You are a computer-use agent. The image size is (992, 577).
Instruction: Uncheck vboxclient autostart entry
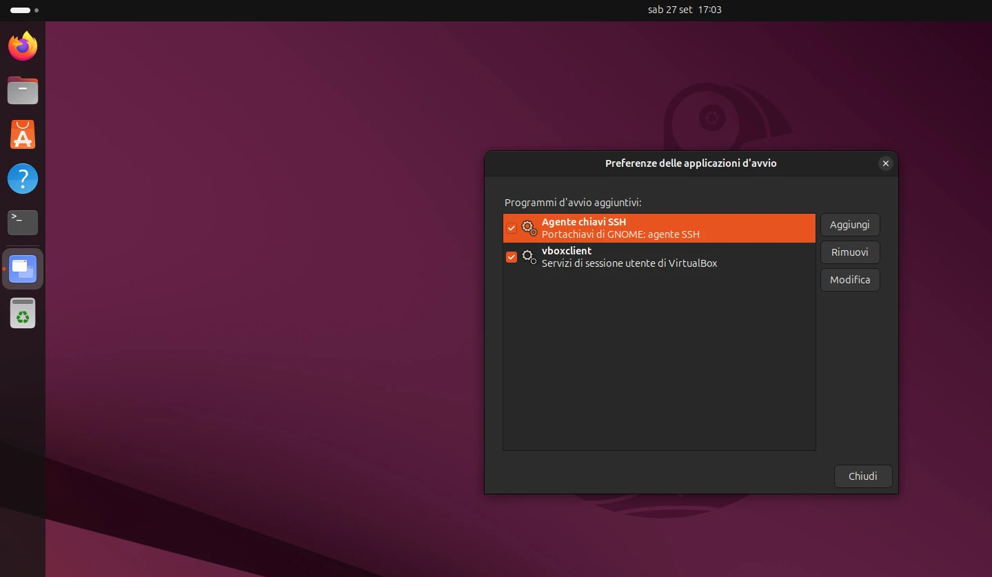pyautogui.click(x=511, y=256)
